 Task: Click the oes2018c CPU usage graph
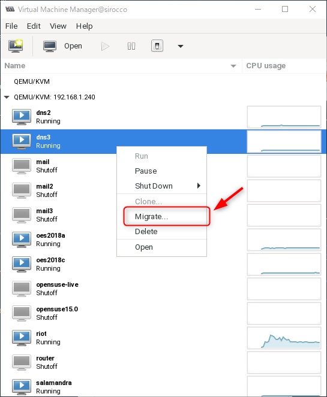(284, 264)
